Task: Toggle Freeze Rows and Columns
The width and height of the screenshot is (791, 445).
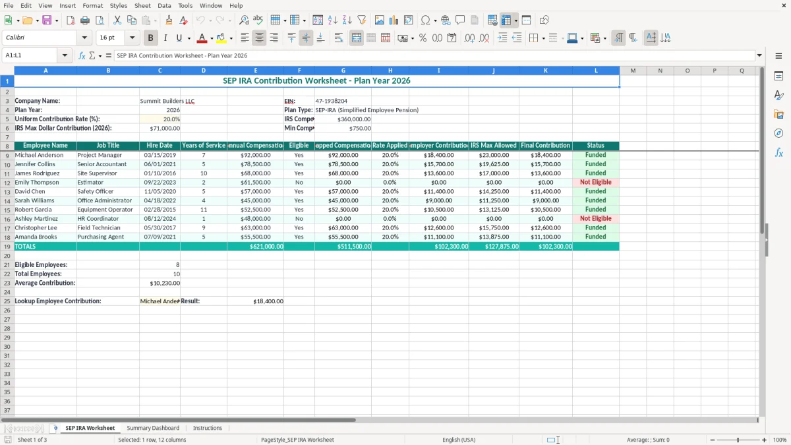Action: pos(506,20)
